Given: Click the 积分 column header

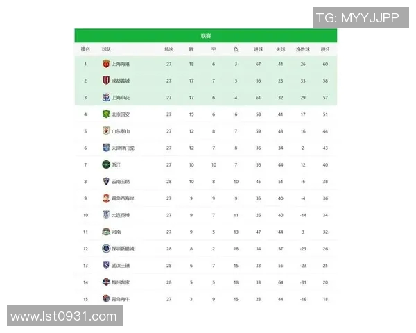Looking at the screenshot, I should [x=324, y=49].
